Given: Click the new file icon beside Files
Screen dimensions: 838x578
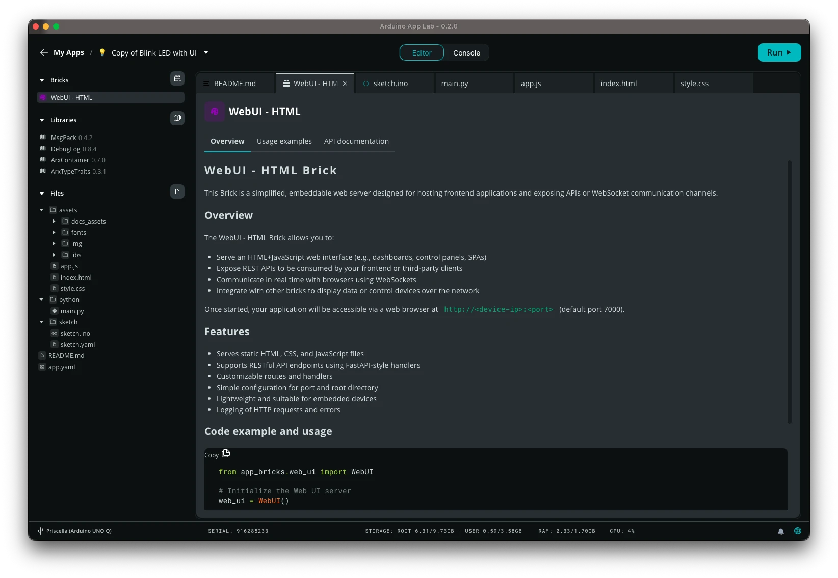Looking at the screenshot, I should [177, 192].
